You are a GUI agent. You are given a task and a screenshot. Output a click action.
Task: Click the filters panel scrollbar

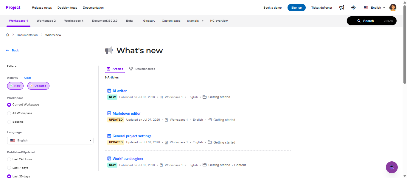[99, 118]
